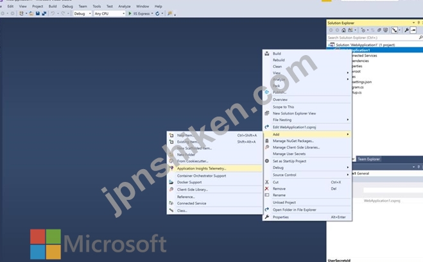
Task: Open the Debug configuration dropdown
Action: coord(82,13)
